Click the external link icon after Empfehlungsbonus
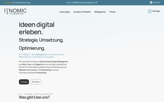This screenshot has width=164, height=102. (x=96, y=2)
